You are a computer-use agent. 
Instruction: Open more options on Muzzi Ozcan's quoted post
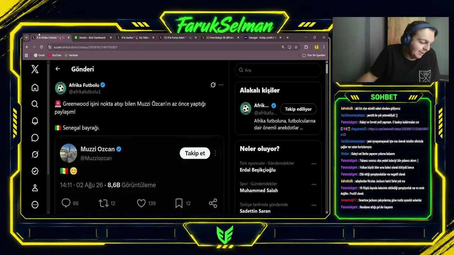215,153
